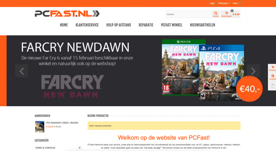
Task: Show previous slide with left arrow
Action: tap(22, 71)
